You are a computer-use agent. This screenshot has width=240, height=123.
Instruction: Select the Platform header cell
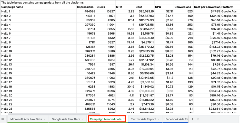tap(227, 7)
